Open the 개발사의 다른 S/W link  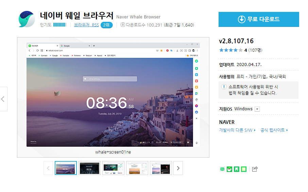[x=237, y=130]
